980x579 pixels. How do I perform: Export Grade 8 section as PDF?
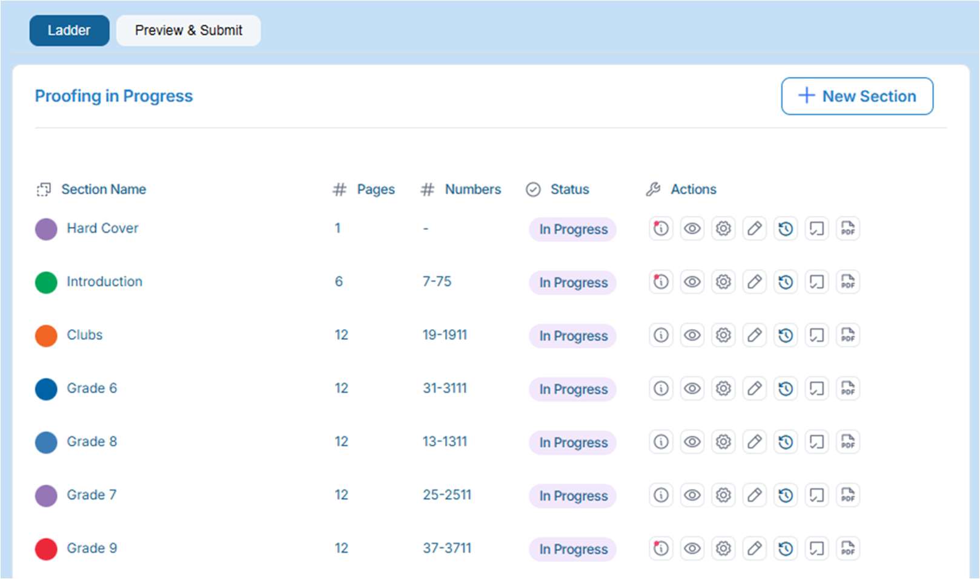point(848,442)
